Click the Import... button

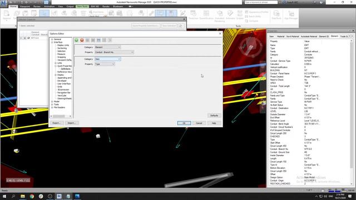[72, 123]
